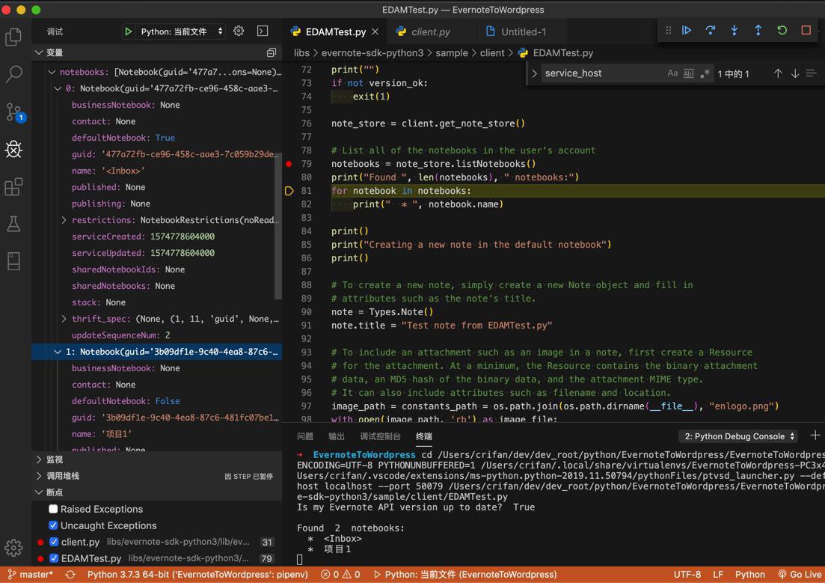This screenshot has height=583, width=825.
Task: Open the debug configuration dropdown
Action: pyautogui.click(x=181, y=31)
